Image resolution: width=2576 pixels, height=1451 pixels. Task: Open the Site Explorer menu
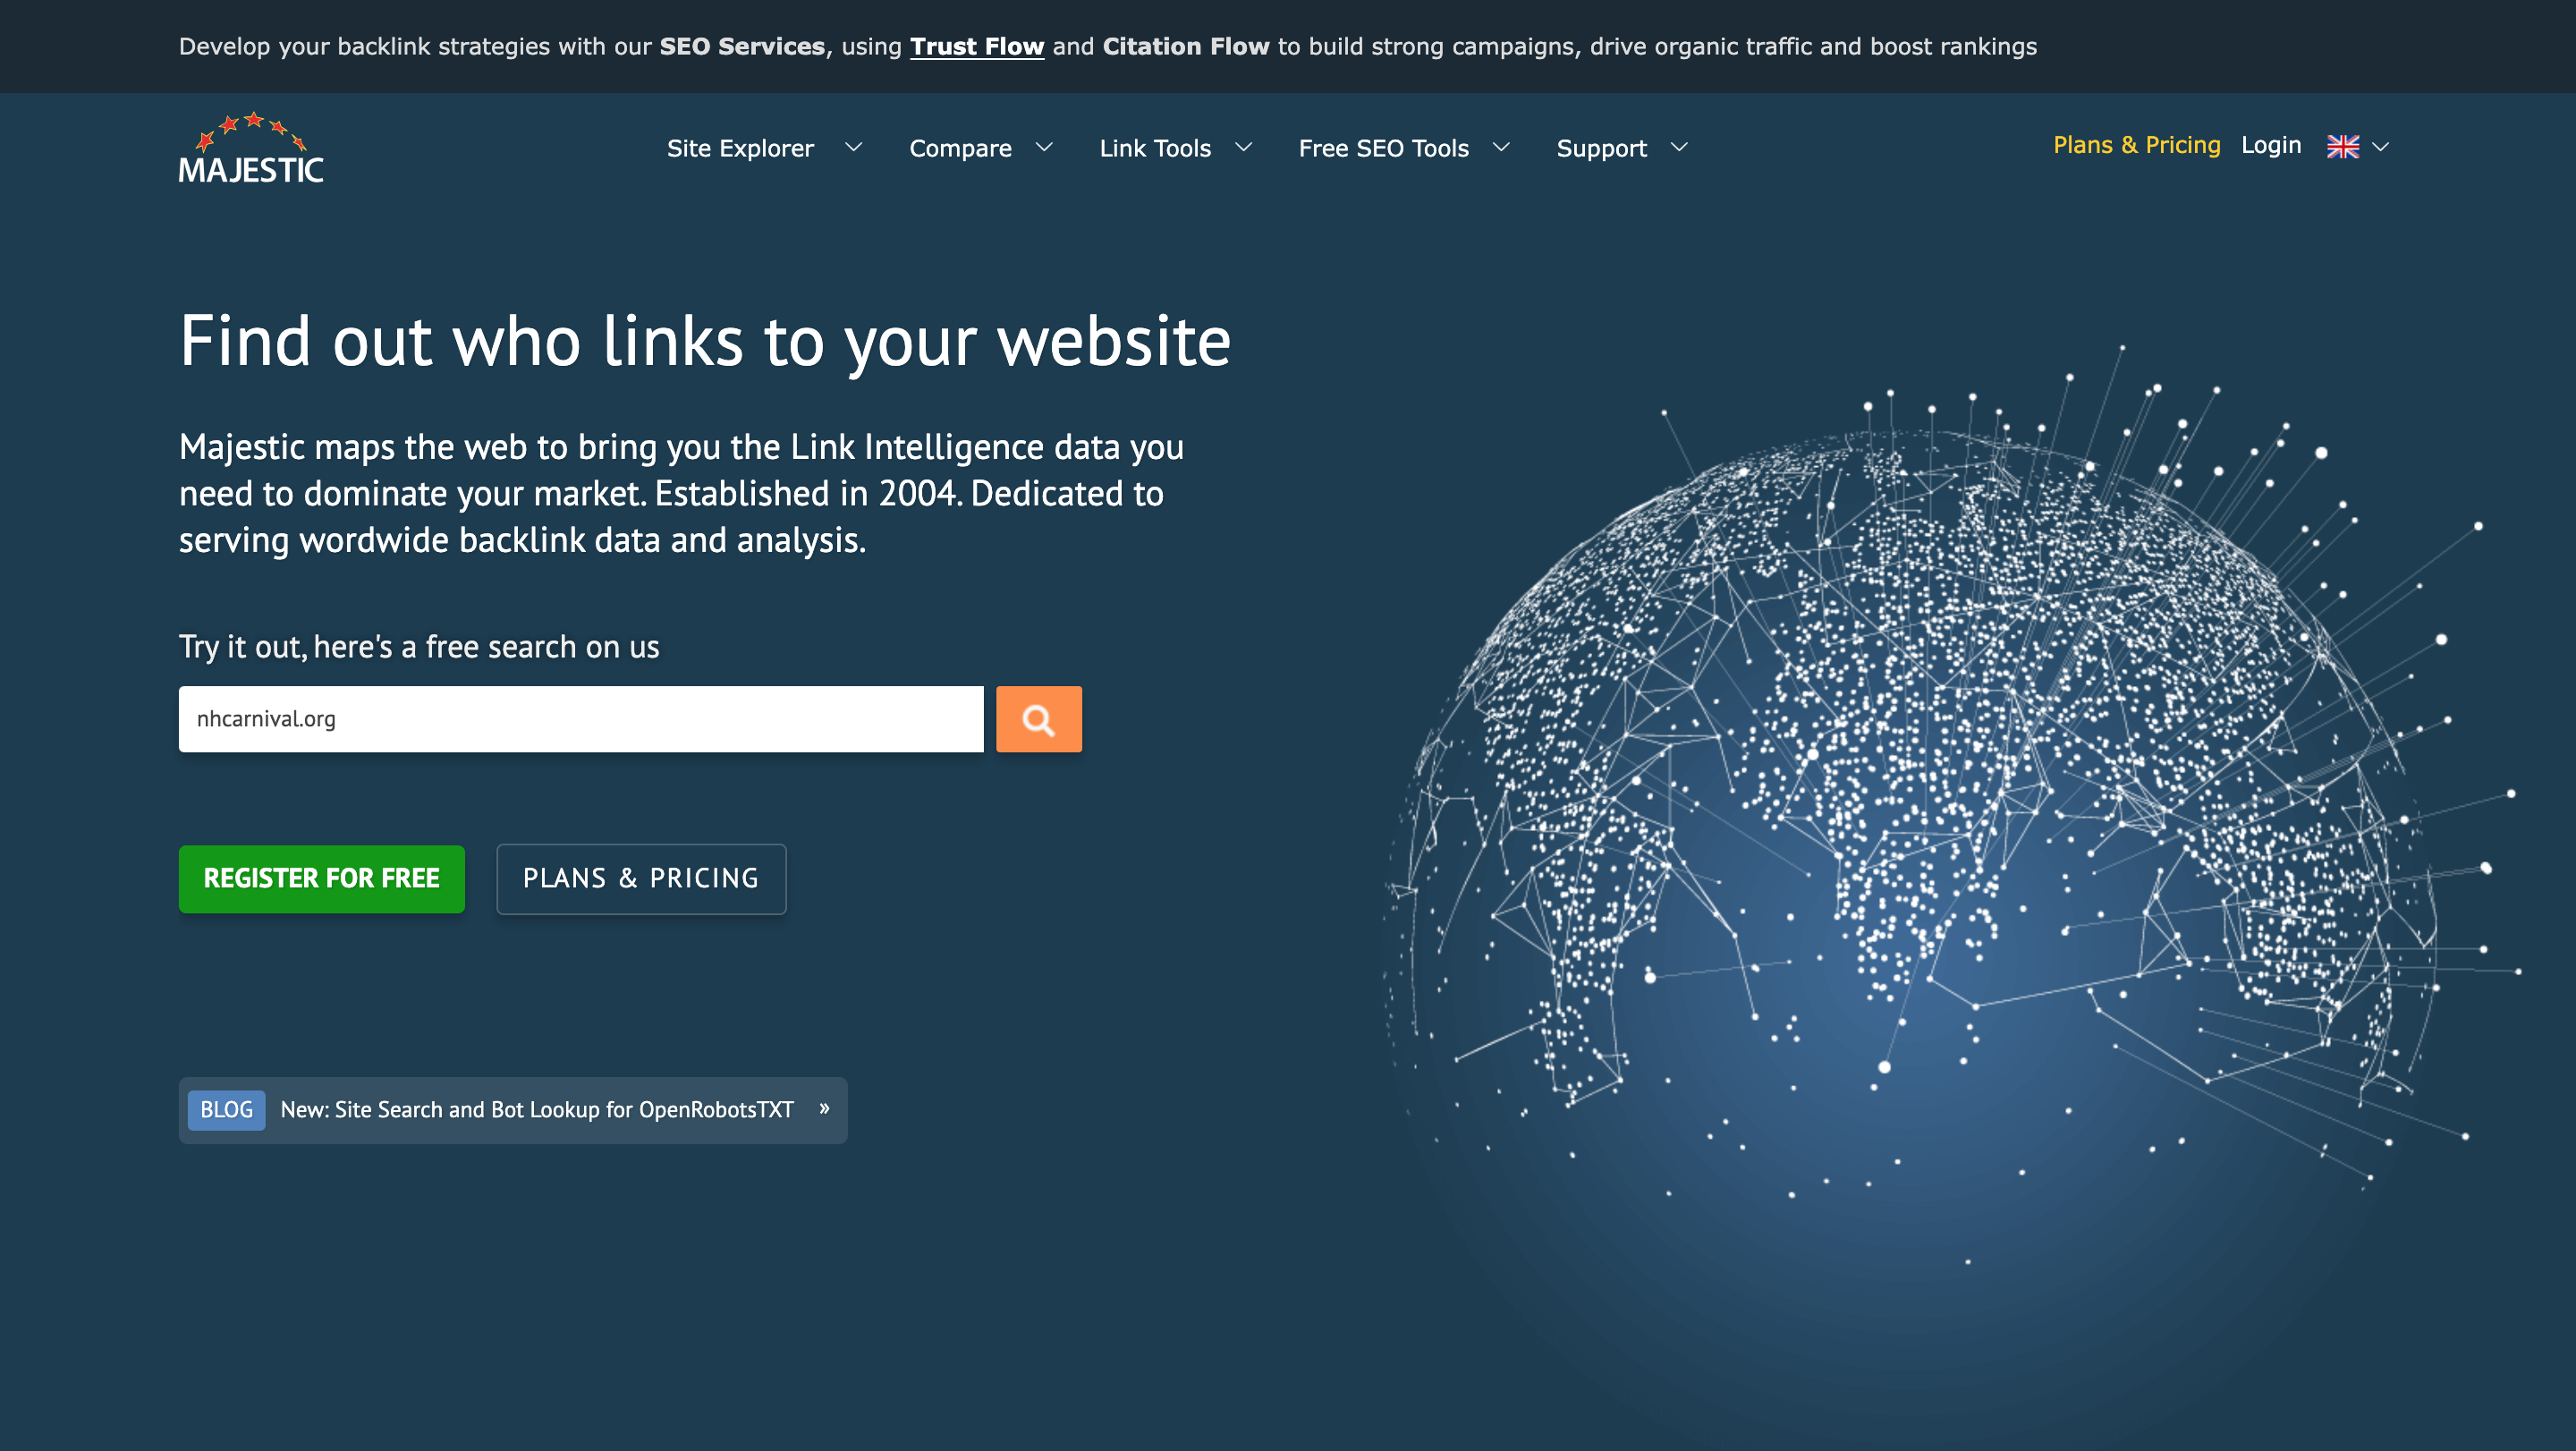(x=740, y=148)
